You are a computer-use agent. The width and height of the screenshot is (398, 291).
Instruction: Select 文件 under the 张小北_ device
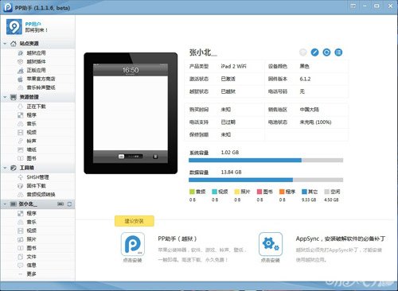(x=31, y=257)
